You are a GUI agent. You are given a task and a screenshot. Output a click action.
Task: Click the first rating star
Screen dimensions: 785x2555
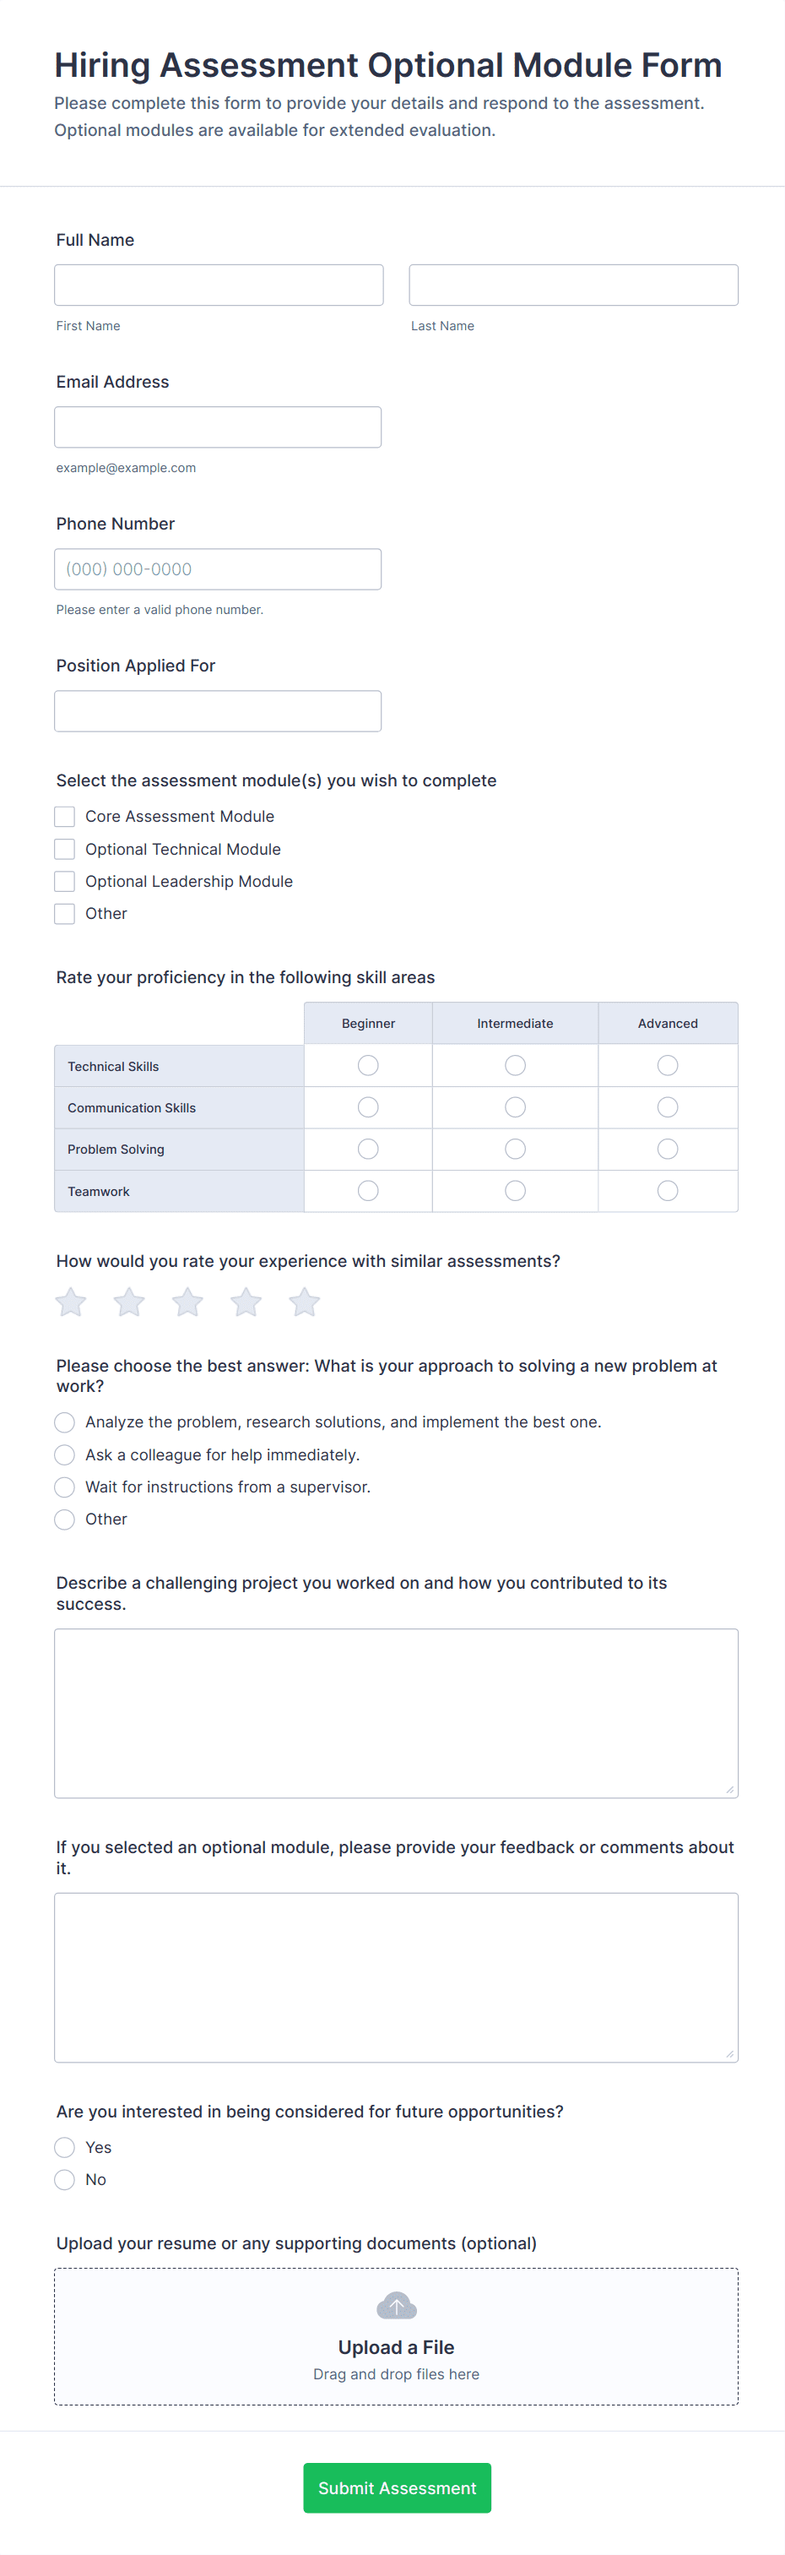[x=70, y=1302]
